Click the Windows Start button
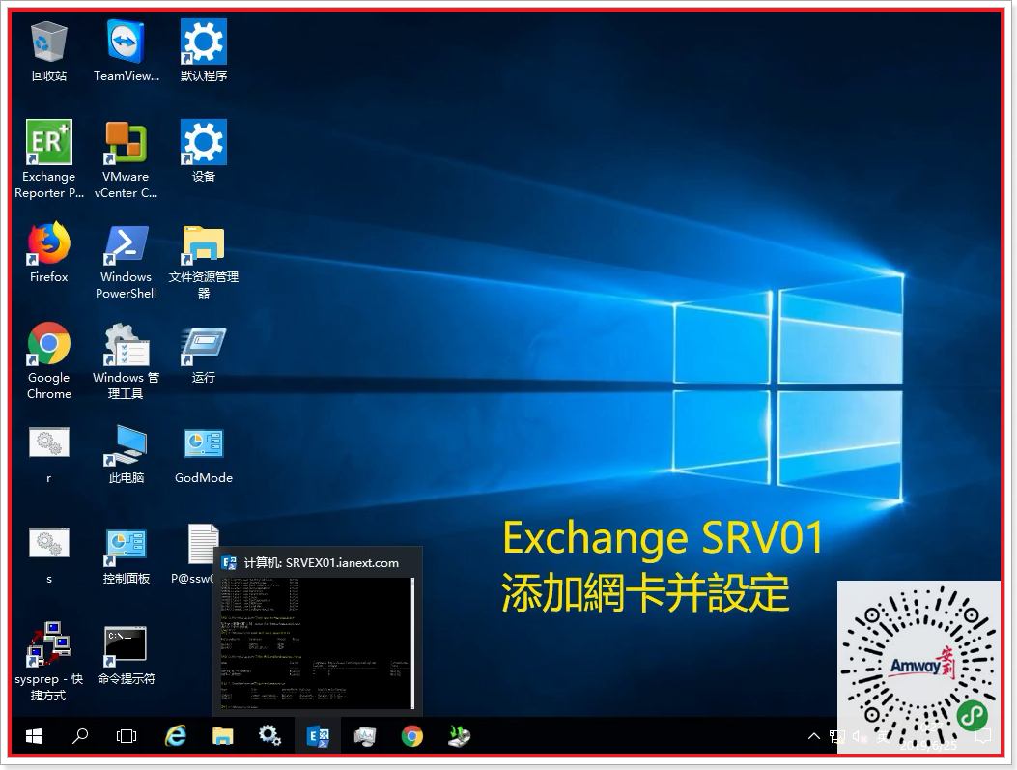 (x=34, y=735)
